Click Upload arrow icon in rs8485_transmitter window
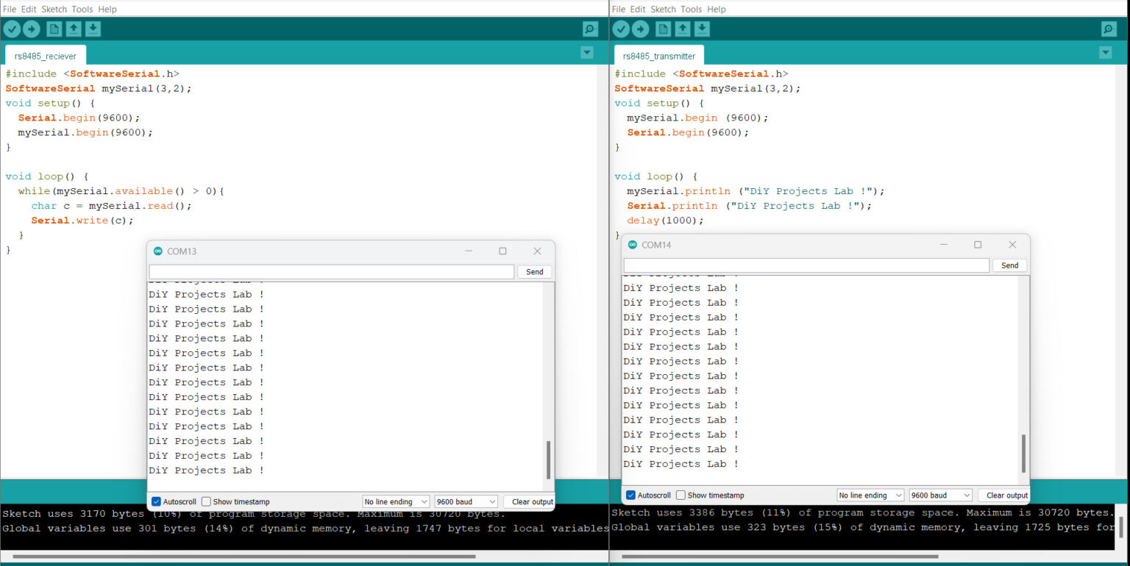 641,29
